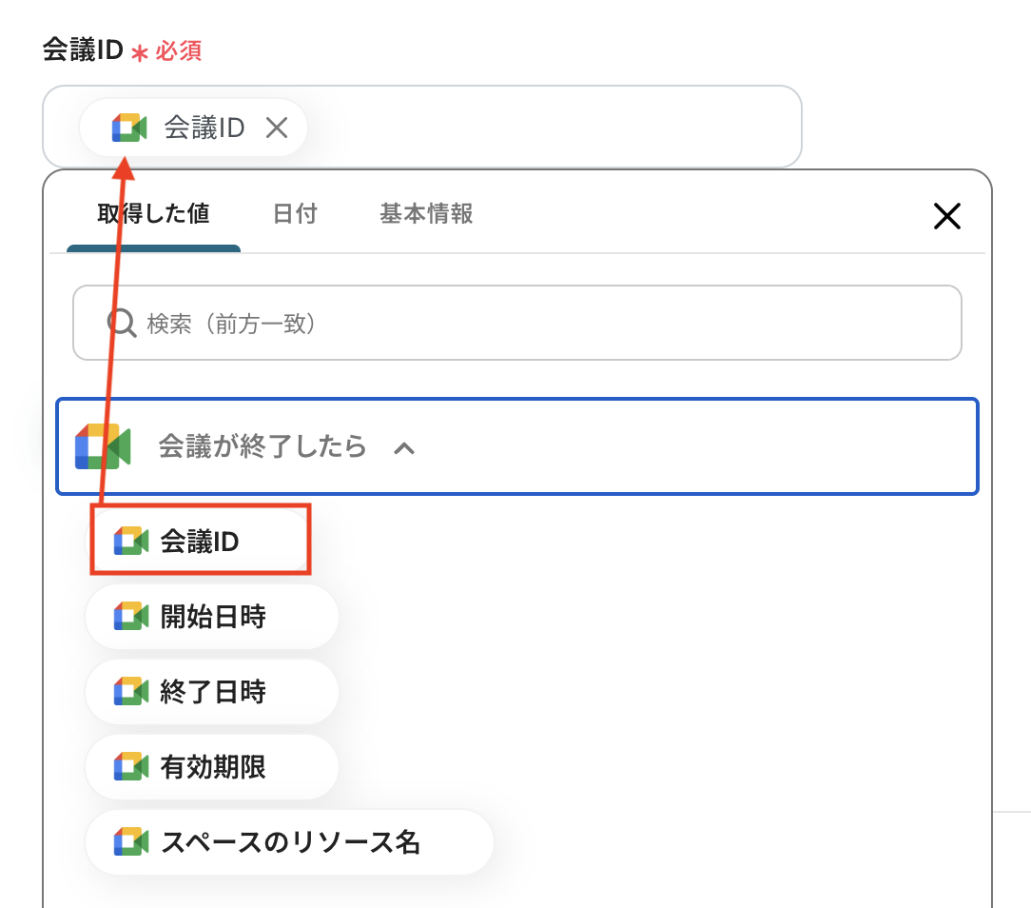Pick the 終了日時 value label
1031x908 pixels.
coord(213,692)
